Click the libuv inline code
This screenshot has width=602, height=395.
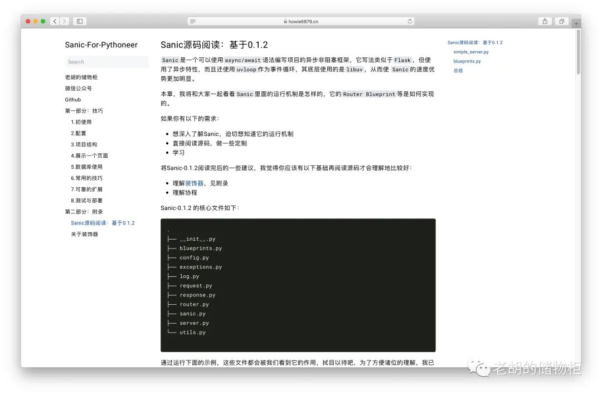point(355,70)
